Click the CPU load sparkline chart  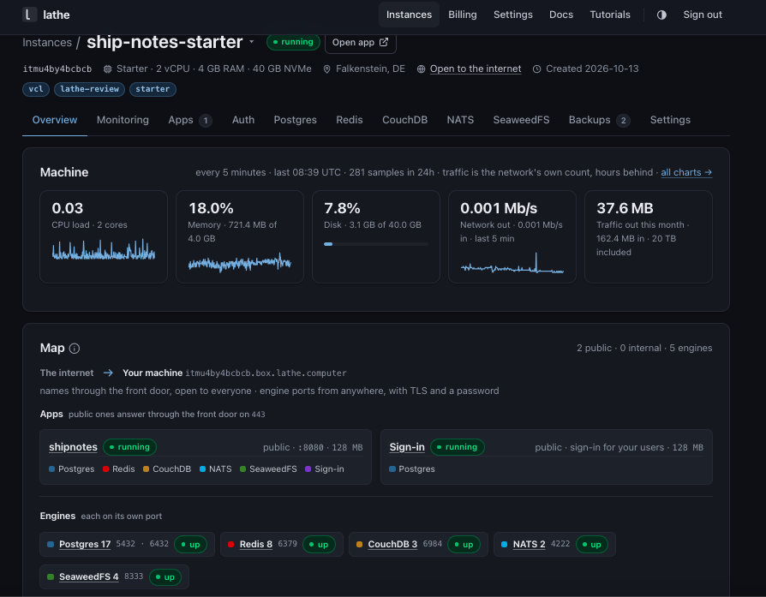pos(104,249)
